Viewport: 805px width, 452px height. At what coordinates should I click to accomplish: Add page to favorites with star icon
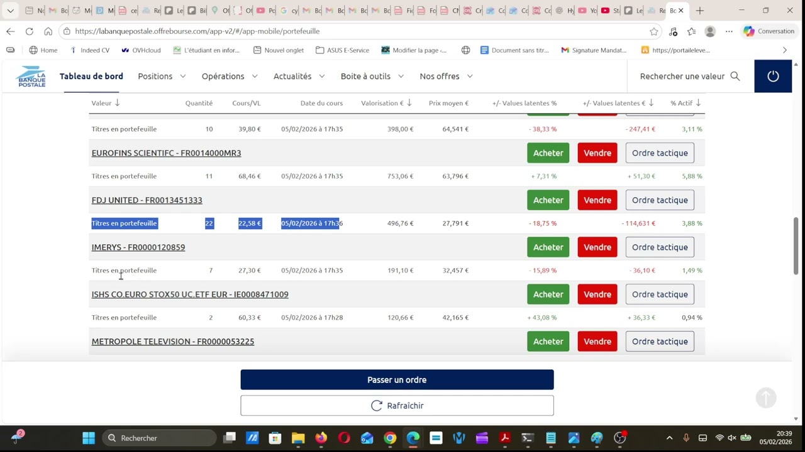(x=654, y=31)
